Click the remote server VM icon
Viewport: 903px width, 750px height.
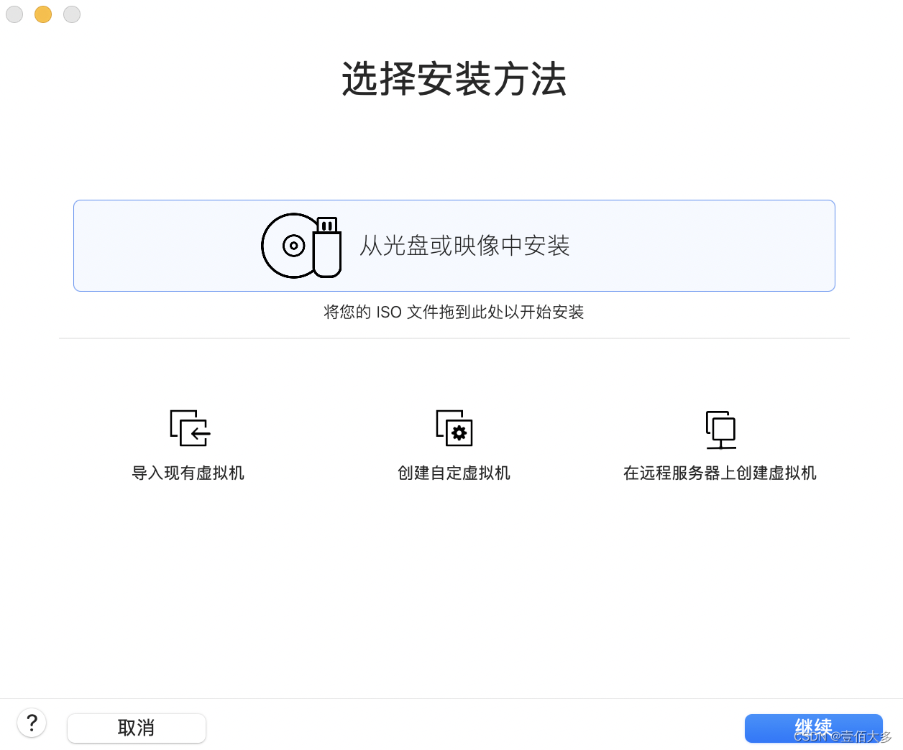tap(721, 430)
